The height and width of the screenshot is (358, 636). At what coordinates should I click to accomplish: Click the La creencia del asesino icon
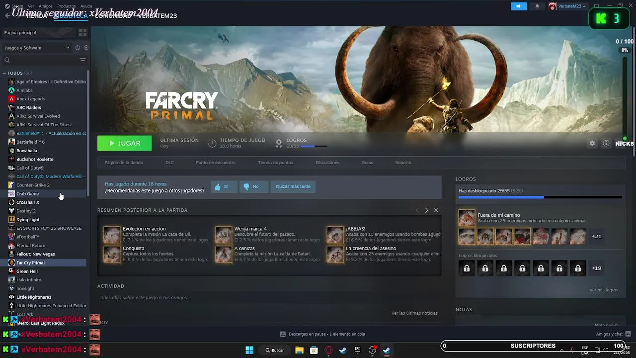335,254
